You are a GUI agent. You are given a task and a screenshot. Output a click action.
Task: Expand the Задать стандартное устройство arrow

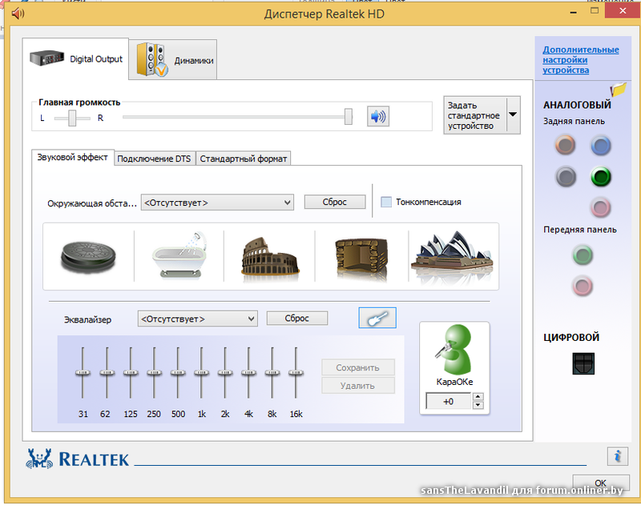[513, 114]
